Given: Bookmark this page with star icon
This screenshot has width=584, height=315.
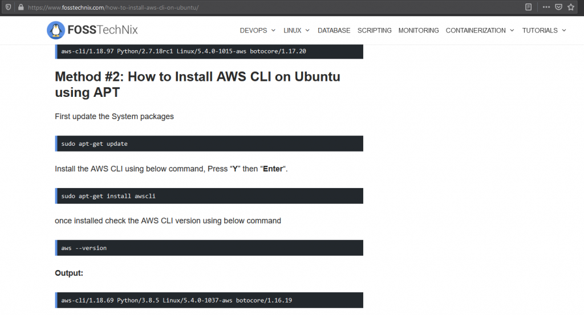Looking at the screenshot, I should click(570, 7).
